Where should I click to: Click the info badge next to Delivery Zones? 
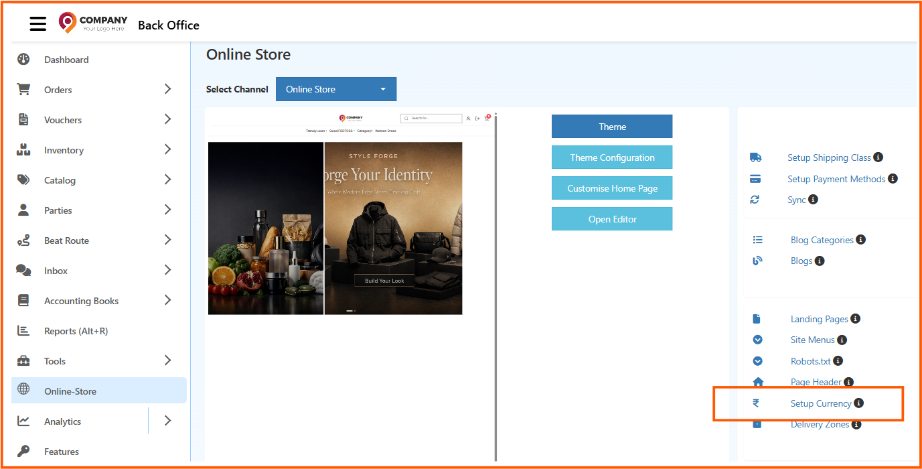856,424
